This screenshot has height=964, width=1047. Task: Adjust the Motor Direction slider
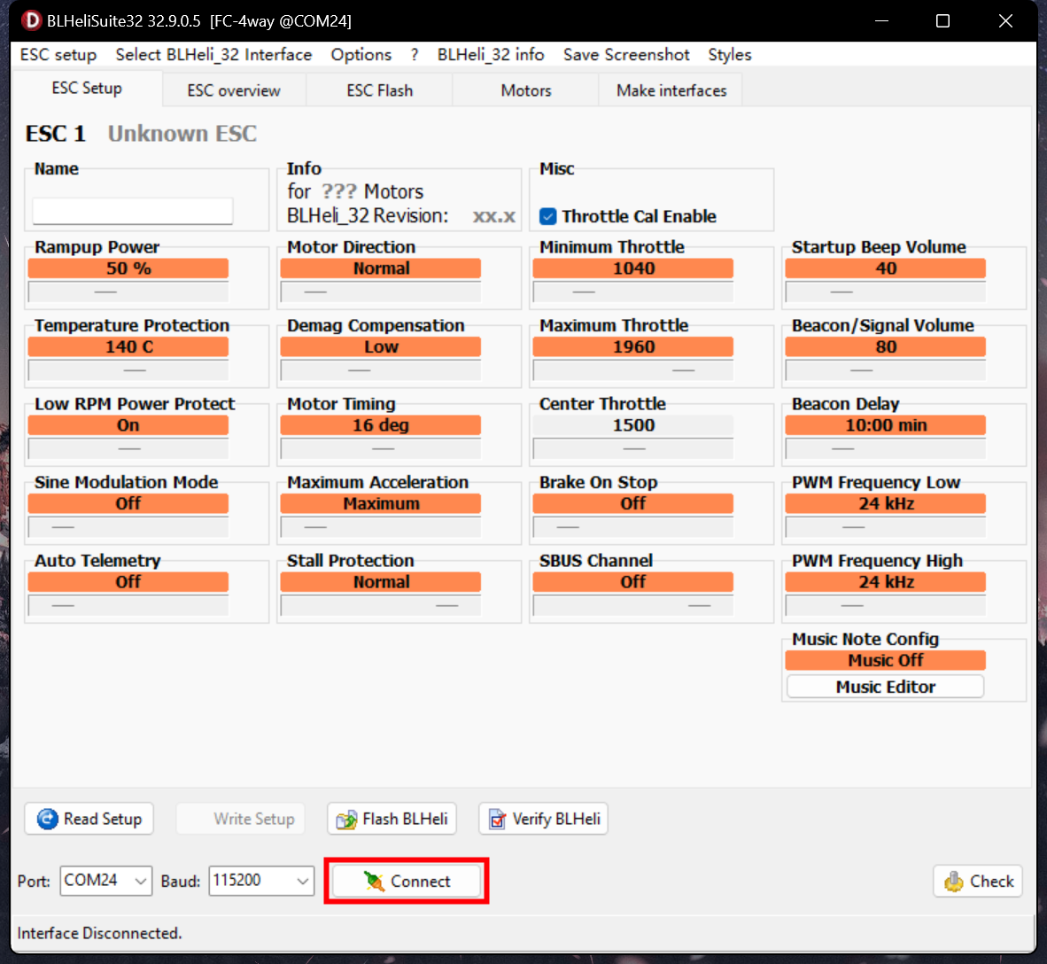(x=381, y=292)
